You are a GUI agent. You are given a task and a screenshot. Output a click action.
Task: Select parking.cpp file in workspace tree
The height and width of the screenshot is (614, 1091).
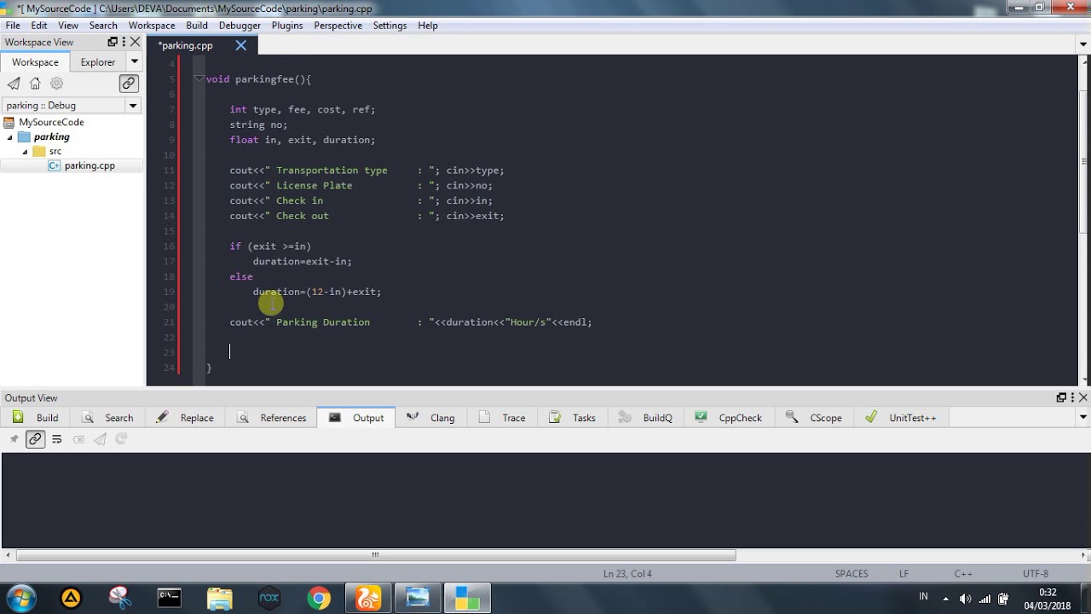[x=89, y=165]
